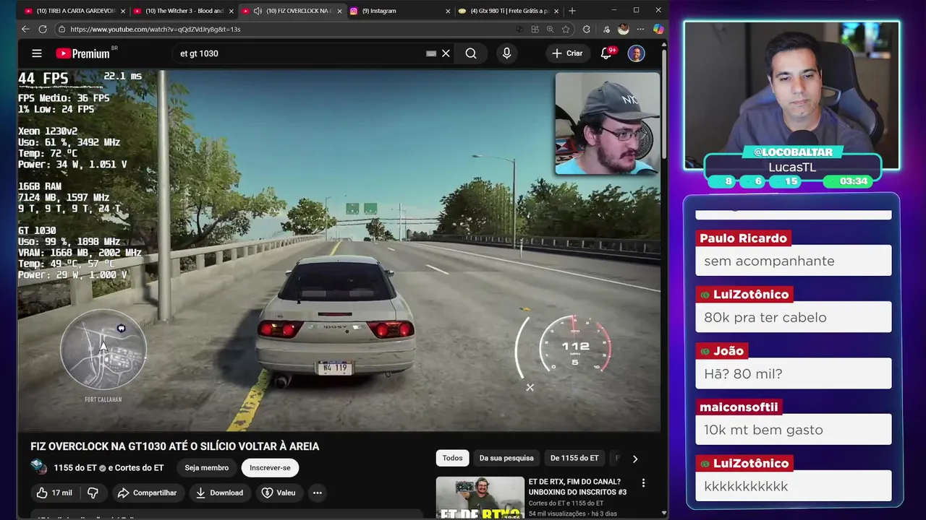Open ET DE RTX video thumbnail
This screenshot has width=926, height=520.
tap(480, 498)
